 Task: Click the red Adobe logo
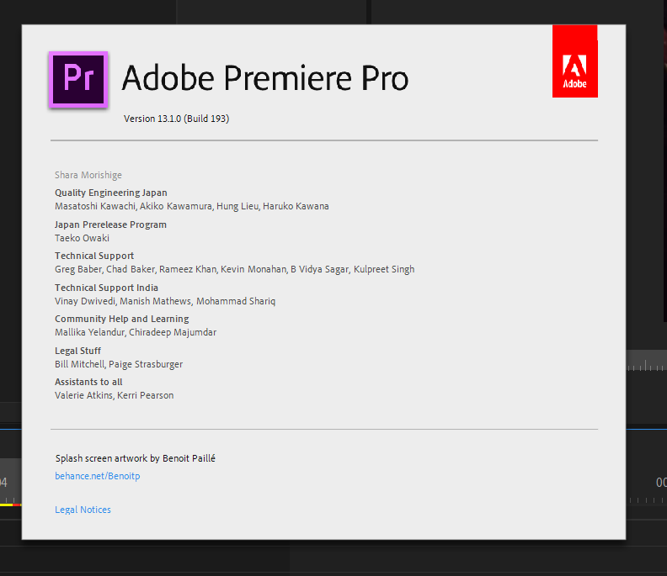[x=574, y=61]
